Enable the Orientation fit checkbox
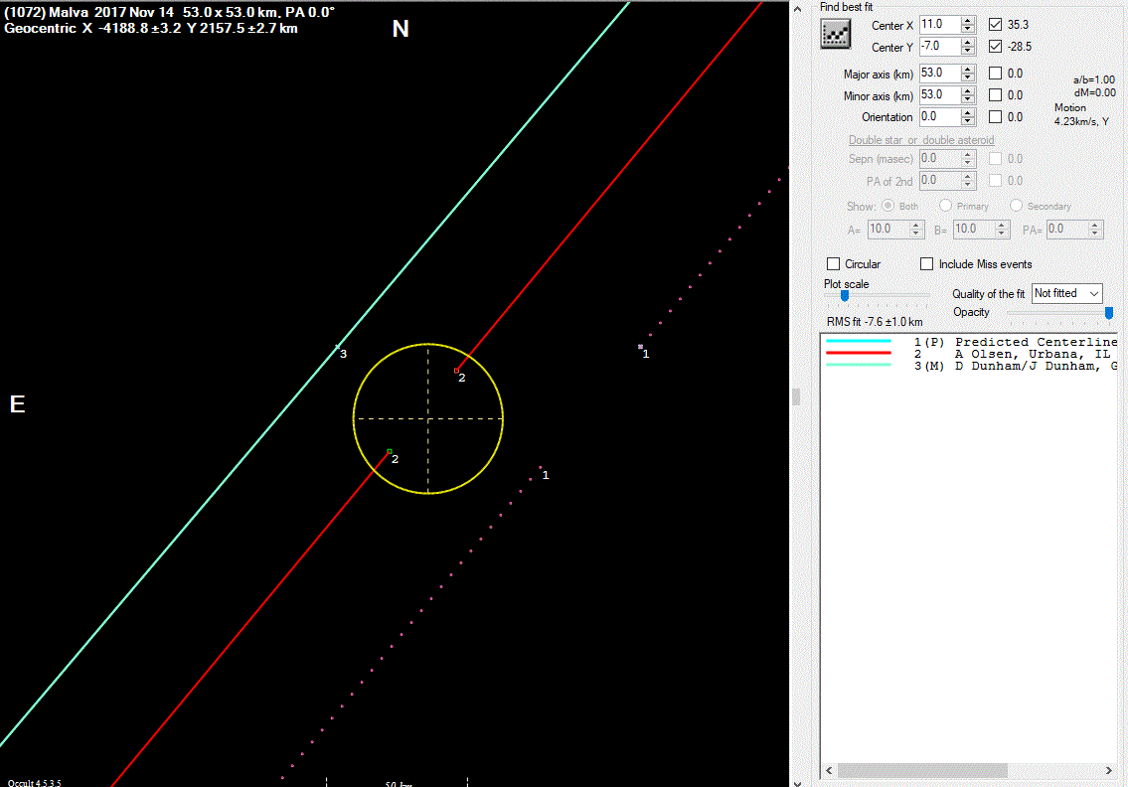The image size is (1128, 787). (996, 117)
